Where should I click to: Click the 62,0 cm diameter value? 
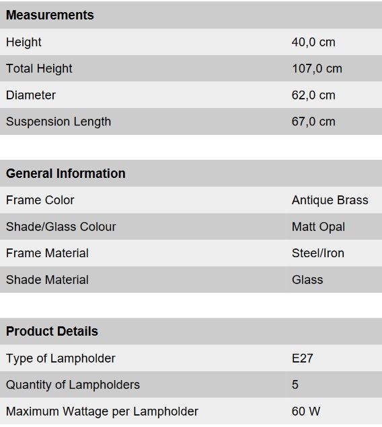[x=313, y=95]
